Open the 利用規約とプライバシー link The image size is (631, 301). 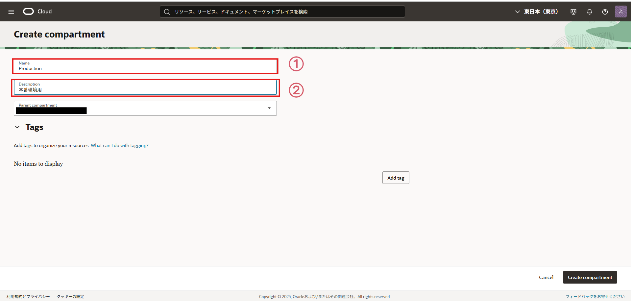pos(28,297)
